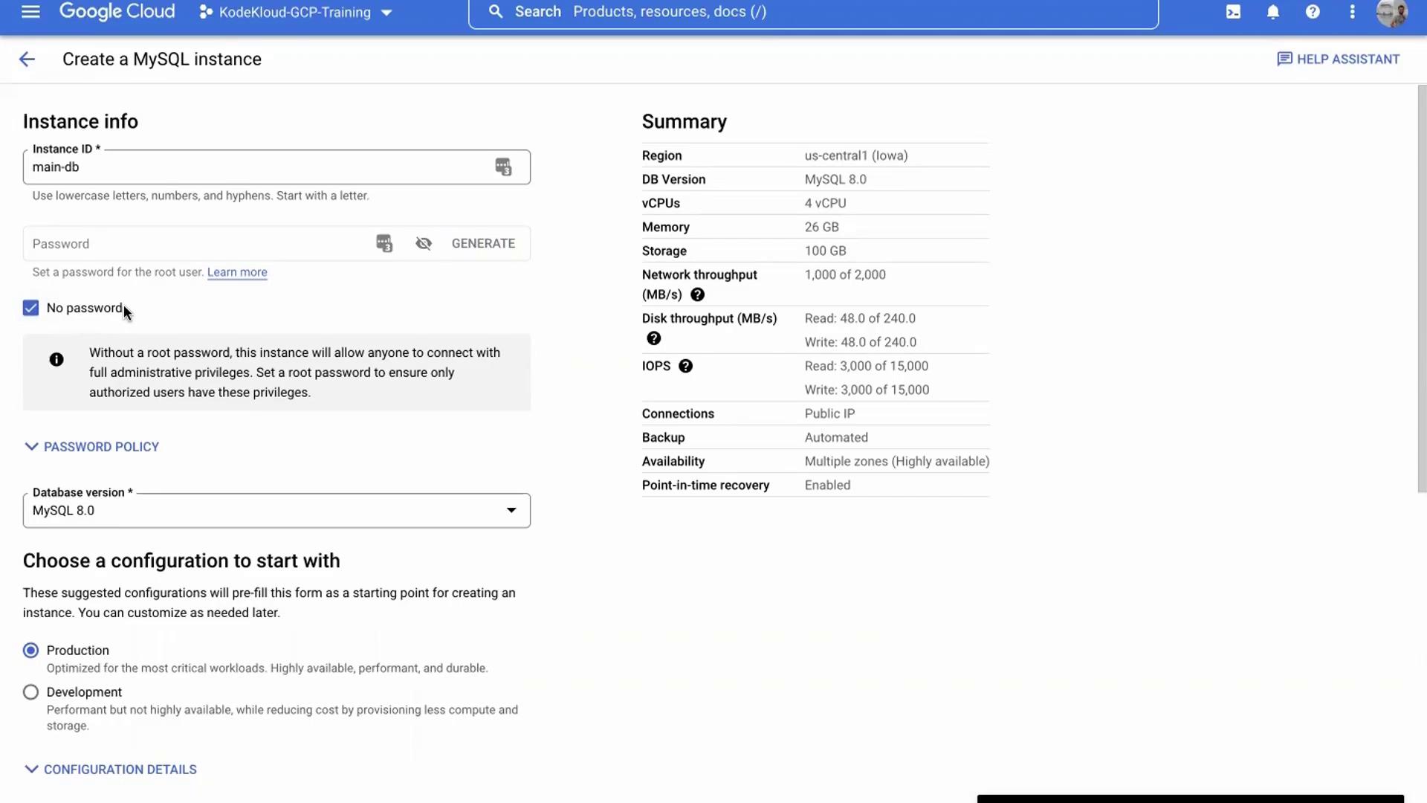
Task: Open the Database version dropdown
Action: coord(276,511)
